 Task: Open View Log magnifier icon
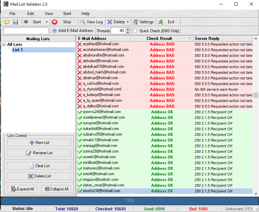tap(83, 22)
